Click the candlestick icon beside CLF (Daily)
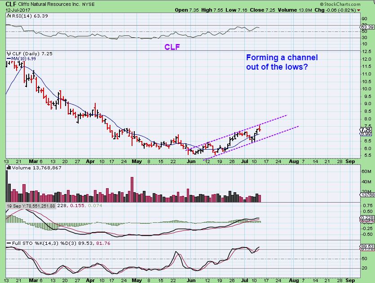 point(9,53)
